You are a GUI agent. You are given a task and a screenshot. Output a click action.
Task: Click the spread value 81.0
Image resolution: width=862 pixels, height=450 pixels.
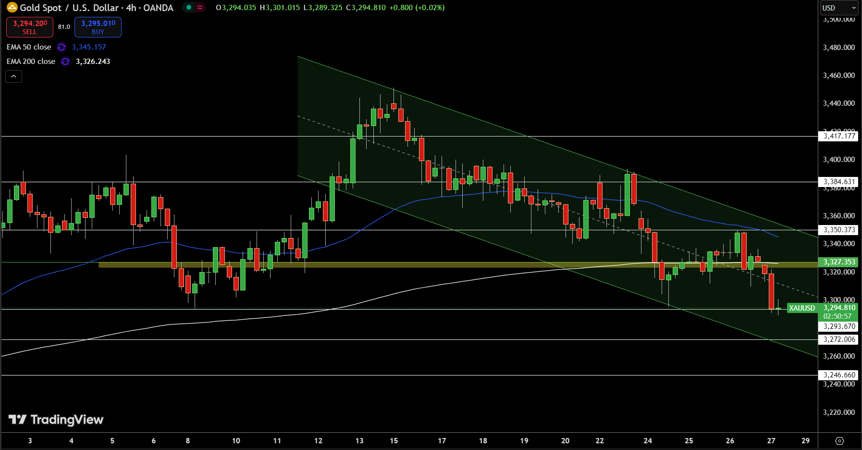click(x=64, y=27)
